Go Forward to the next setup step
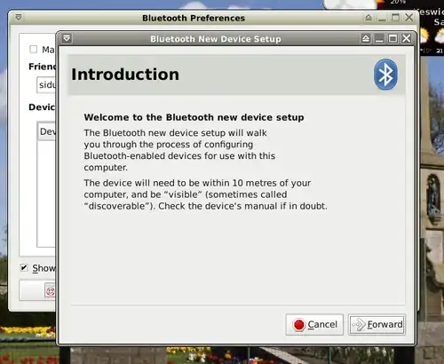 pyautogui.click(x=377, y=325)
